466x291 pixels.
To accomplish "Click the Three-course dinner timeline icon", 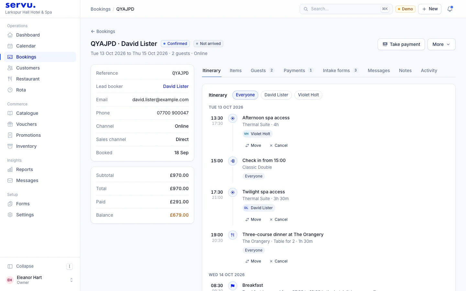I will click(233, 235).
